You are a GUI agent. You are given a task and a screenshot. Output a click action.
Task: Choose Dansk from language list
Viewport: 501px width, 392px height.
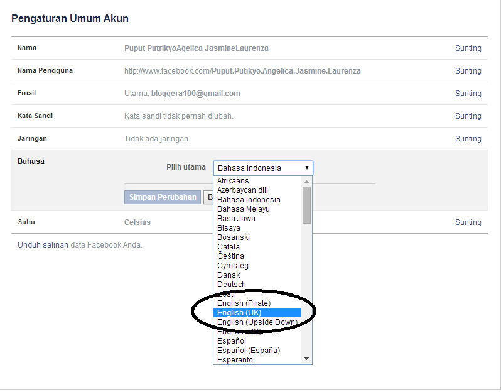click(257, 275)
